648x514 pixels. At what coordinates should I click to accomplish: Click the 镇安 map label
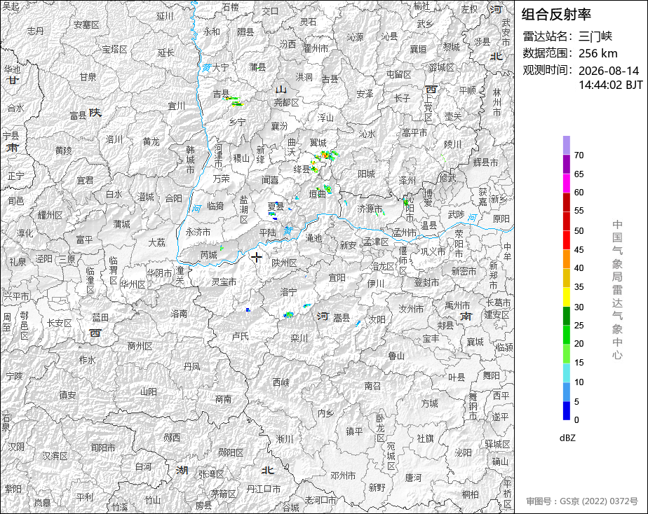[x=67, y=395]
